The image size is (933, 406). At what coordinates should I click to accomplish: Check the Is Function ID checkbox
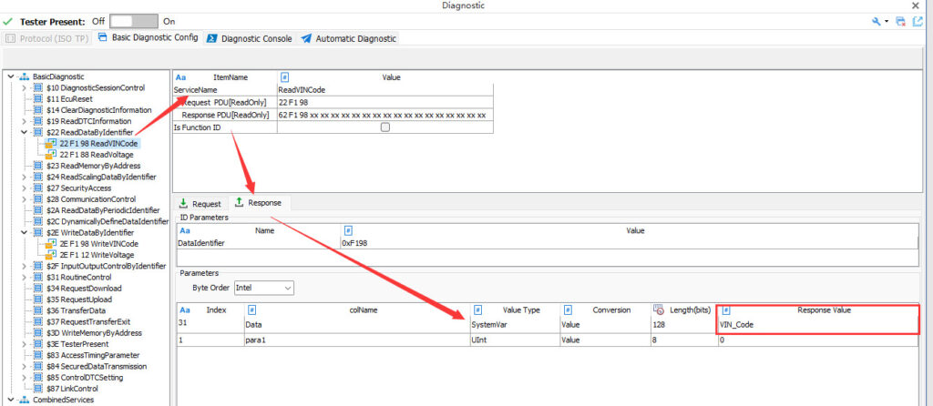[384, 127]
